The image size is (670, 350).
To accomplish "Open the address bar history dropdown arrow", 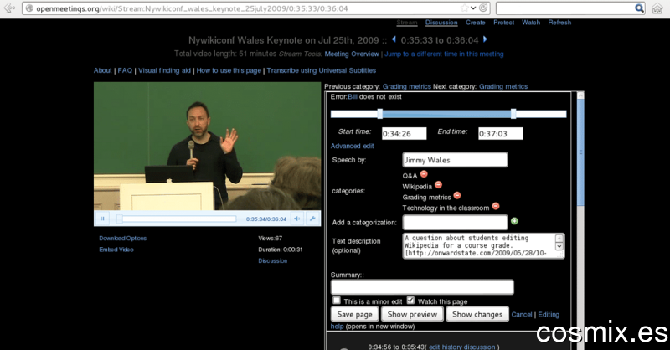I will tap(473, 8).
